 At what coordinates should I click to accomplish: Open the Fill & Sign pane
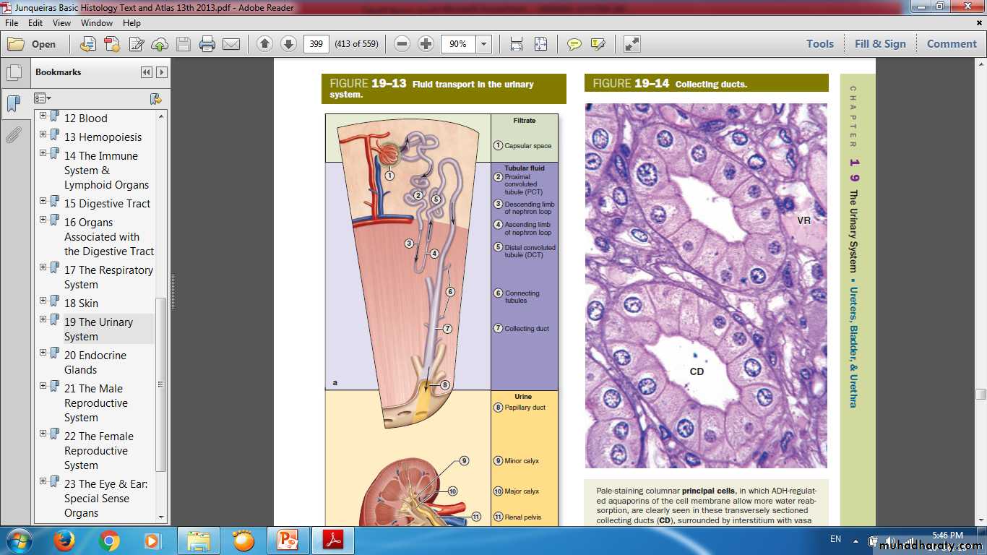point(879,43)
